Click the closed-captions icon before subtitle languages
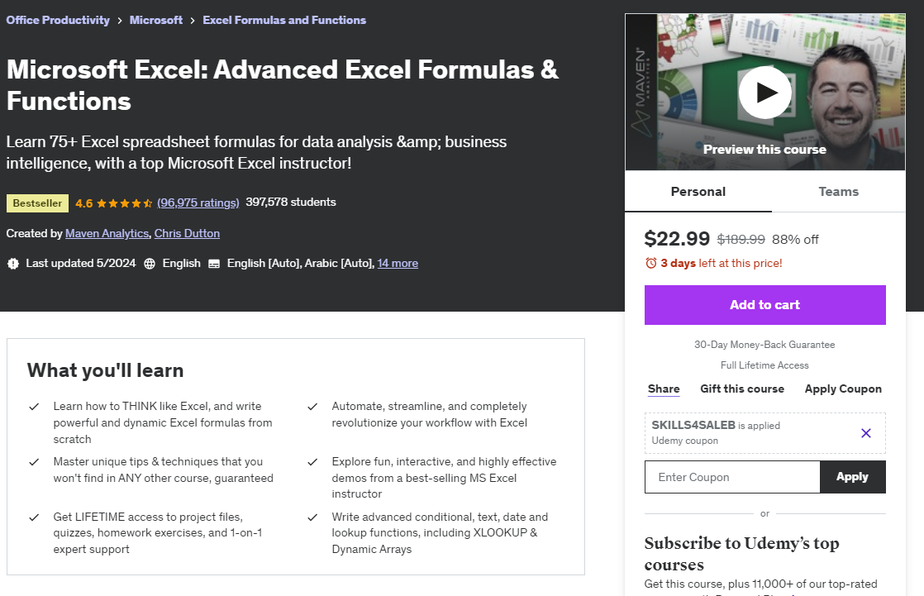Screen dimensions: 924x596 [x=215, y=263]
